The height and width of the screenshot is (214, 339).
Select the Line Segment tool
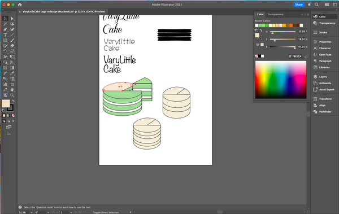click(12, 35)
